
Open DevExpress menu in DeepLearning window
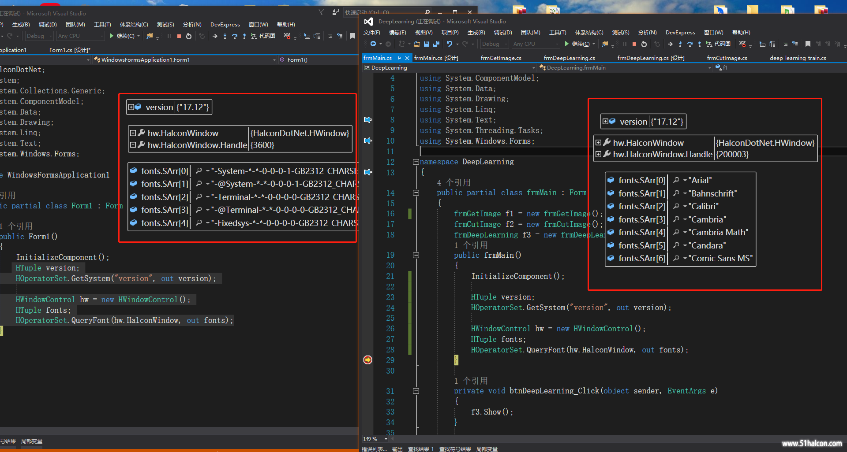[x=680, y=33]
